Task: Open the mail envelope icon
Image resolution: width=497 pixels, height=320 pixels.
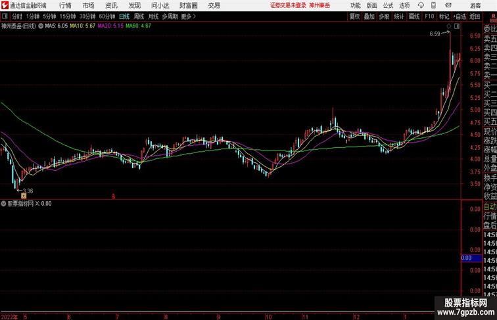Action: [x=448, y=5]
